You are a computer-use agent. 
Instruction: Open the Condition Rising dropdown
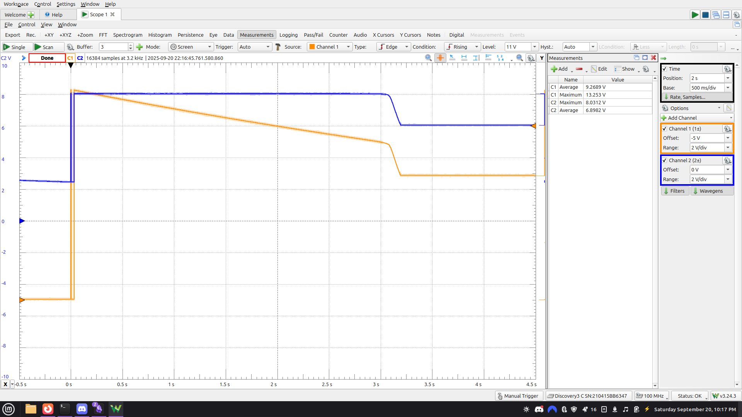click(x=462, y=47)
